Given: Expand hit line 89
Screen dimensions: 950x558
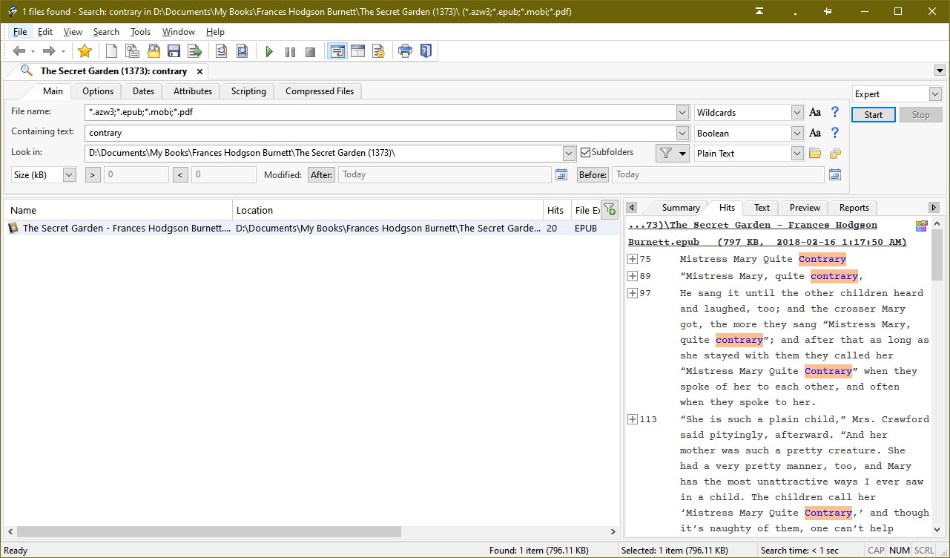Looking at the screenshot, I should [x=633, y=276].
